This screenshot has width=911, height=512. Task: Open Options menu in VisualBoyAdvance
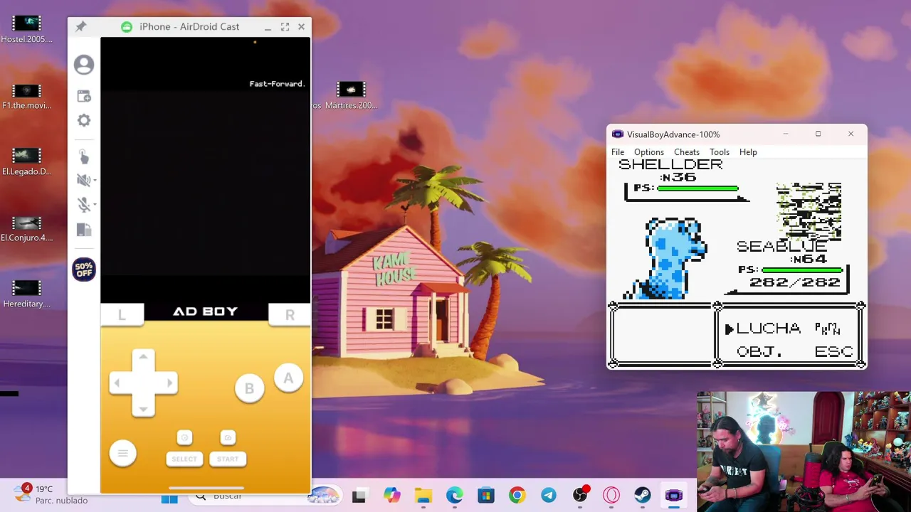[x=649, y=152]
